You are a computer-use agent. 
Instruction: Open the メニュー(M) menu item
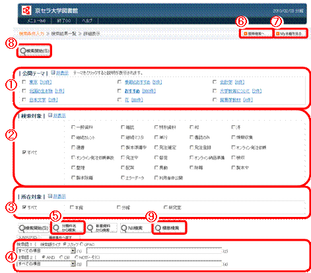point(36,20)
